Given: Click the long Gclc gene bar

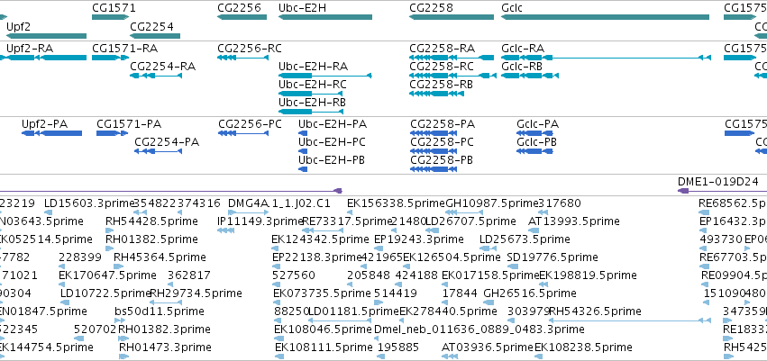Looking at the screenshot, I should click(x=605, y=17).
